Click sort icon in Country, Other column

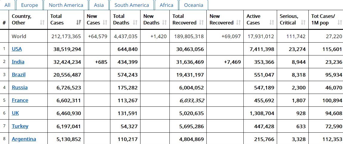[42, 23]
